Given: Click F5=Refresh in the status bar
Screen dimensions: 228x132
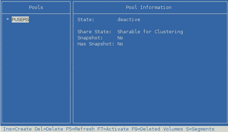Looking at the screenshot, I should (x=80, y=129).
